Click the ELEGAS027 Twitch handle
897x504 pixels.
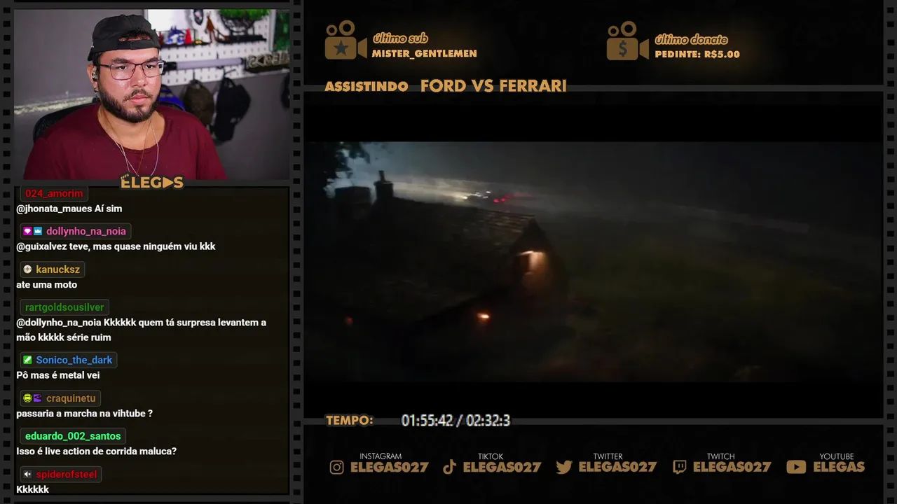[732, 468]
